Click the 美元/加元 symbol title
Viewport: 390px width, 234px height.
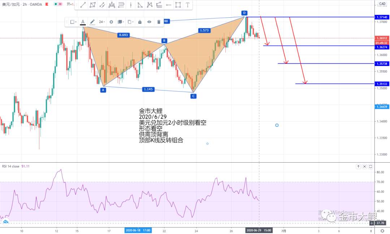point(11,4)
